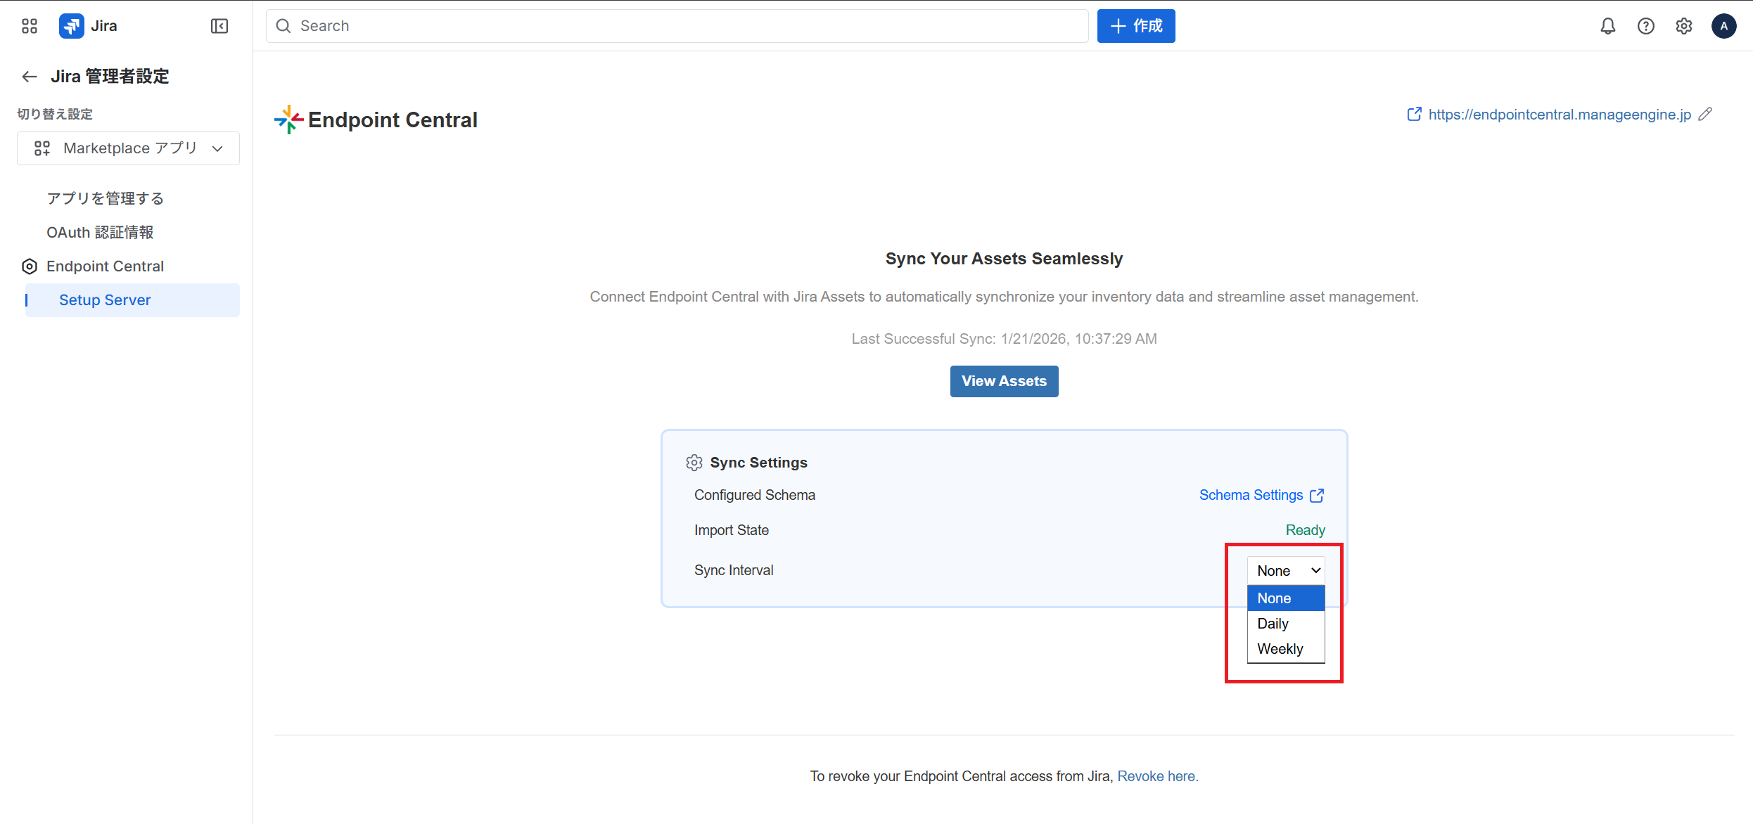Collapse the sidebar panel icon

coord(219,26)
